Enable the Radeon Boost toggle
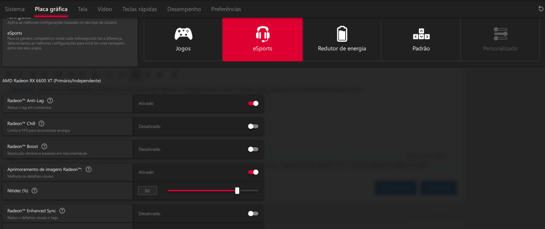The height and width of the screenshot is (229, 545). [253, 149]
